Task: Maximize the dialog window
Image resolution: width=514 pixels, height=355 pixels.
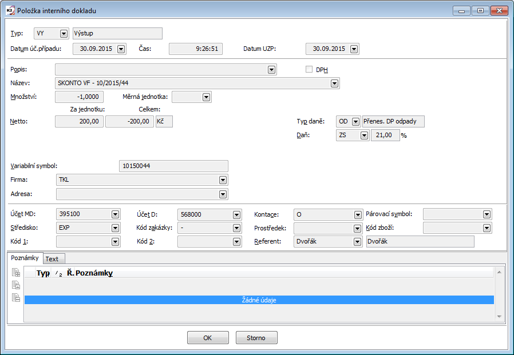Action: tap(480, 11)
